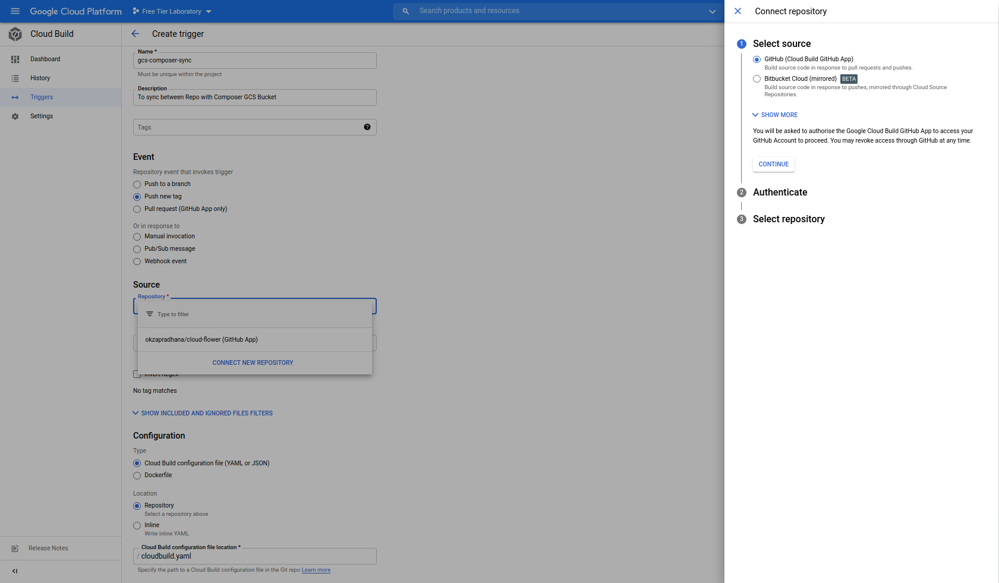The width and height of the screenshot is (999, 583).
Task: Click the Search products and resources box
Action: (x=559, y=11)
